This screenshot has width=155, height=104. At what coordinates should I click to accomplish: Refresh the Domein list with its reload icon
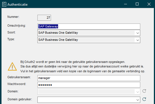tap(144, 91)
